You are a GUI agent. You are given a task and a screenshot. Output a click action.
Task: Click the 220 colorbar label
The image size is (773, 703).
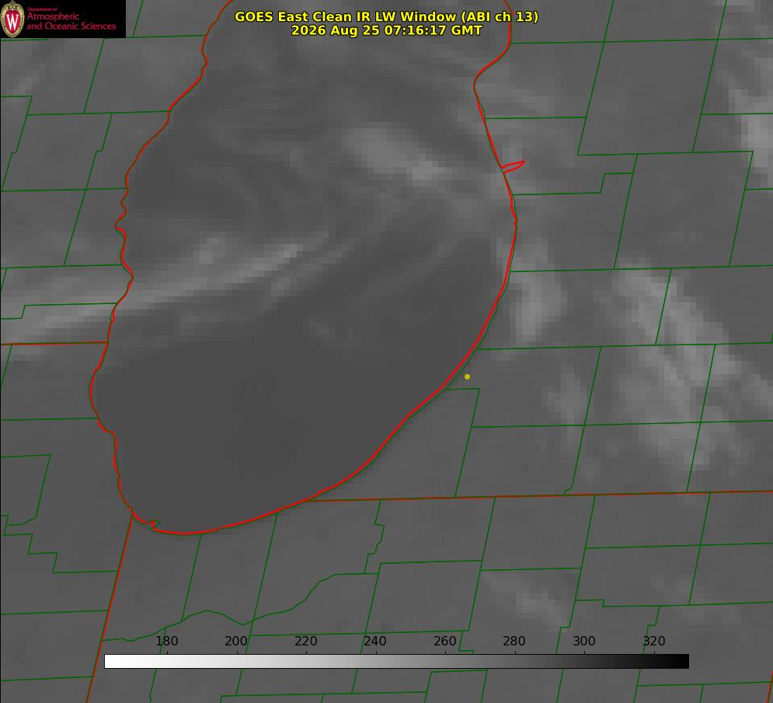[305, 641]
